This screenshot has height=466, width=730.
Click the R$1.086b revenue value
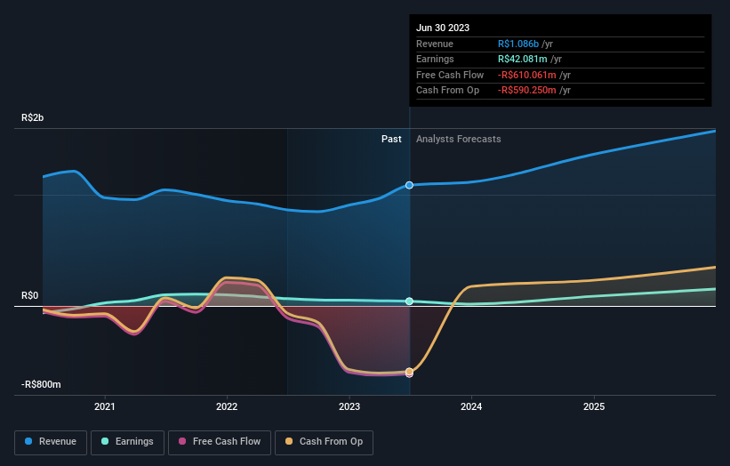(518, 44)
